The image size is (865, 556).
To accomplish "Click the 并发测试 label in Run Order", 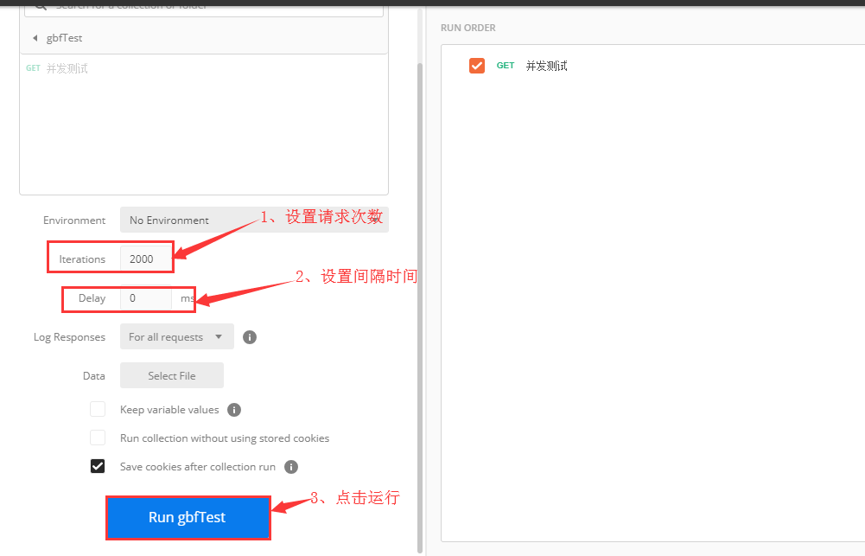I will [546, 67].
